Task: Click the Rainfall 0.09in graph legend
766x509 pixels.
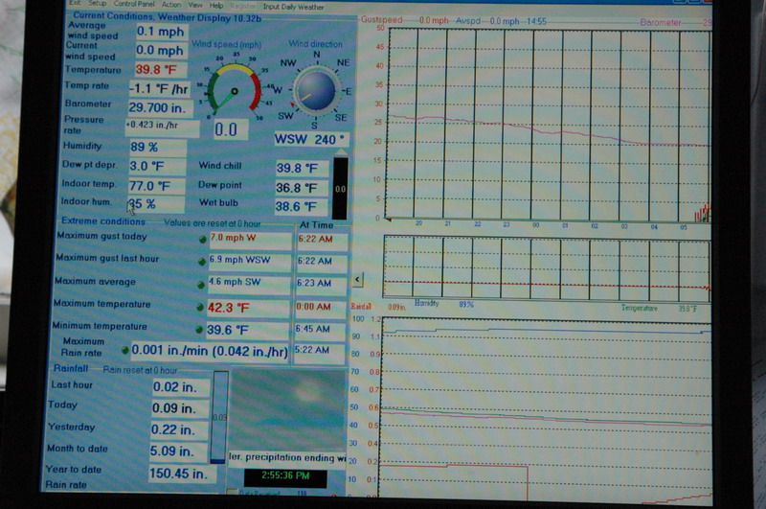Action: pos(378,307)
